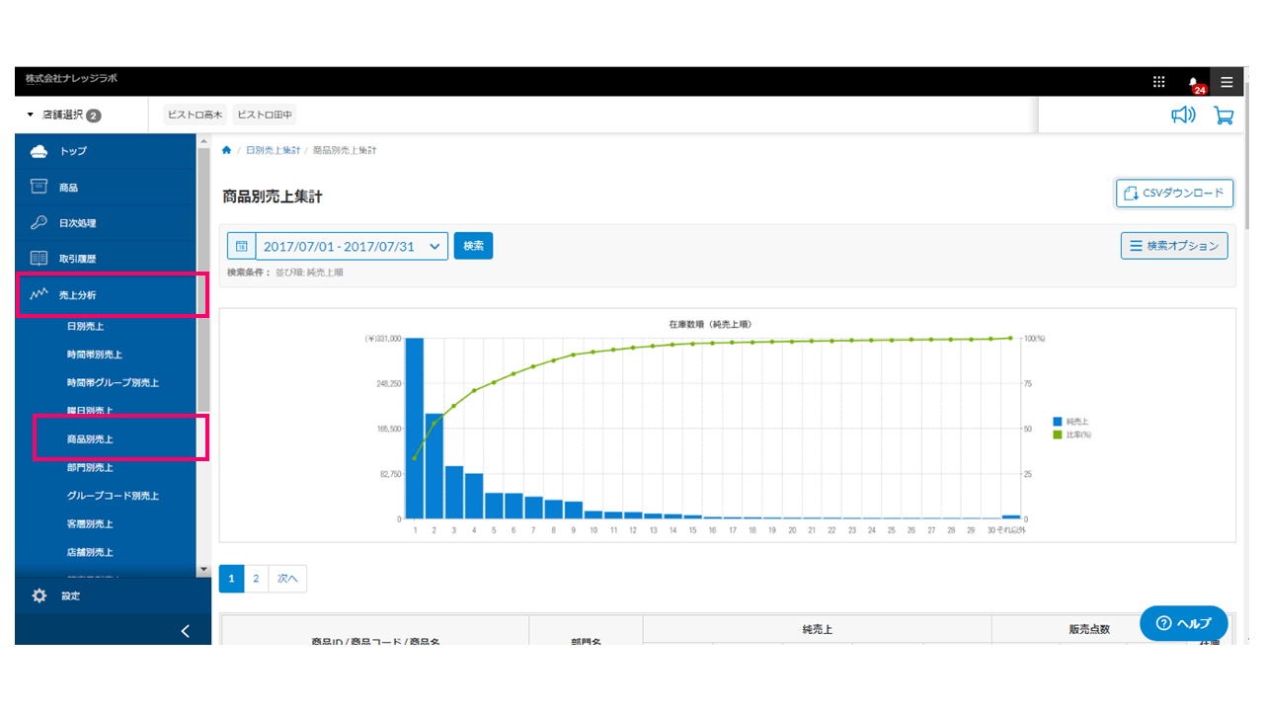1264x711 pixels.
Task: Open the 取引履歴 menu item
Action: point(106,258)
